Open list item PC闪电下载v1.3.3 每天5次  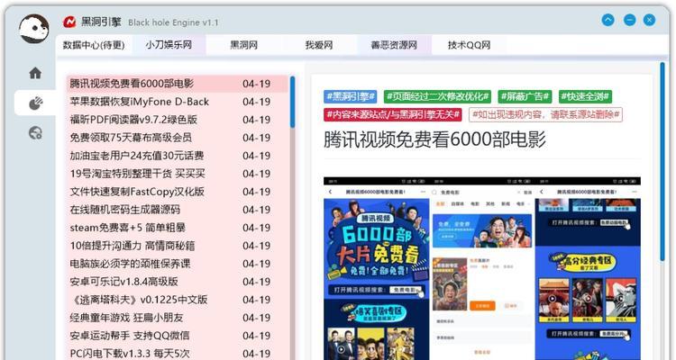178,354
